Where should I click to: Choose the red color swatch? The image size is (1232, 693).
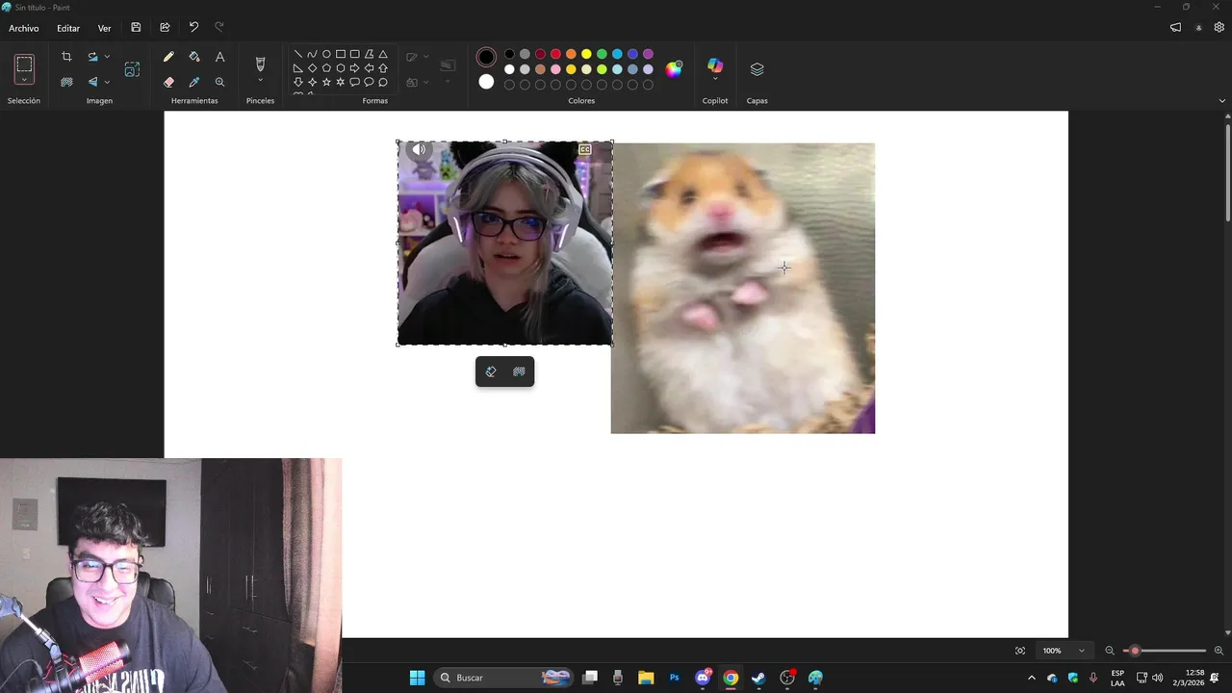click(x=555, y=54)
